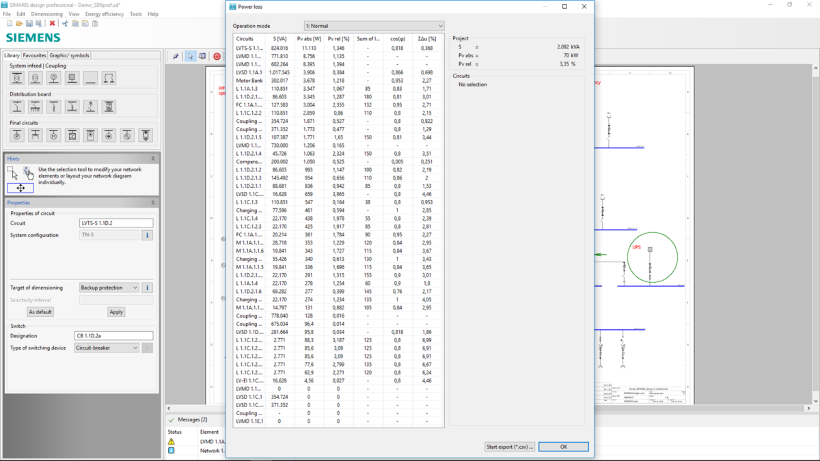Pick the first Distribution board symbol
The width and height of the screenshot is (820, 461).
(x=17, y=107)
